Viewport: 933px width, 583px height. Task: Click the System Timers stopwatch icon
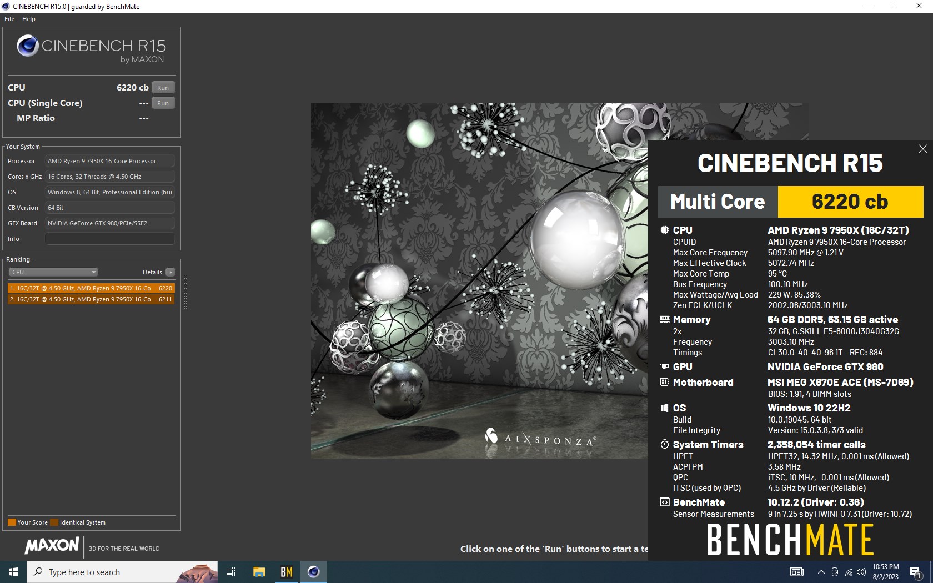point(664,444)
